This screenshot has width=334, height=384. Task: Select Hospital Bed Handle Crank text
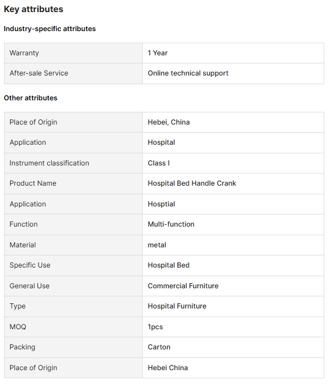[x=192, y=183]
